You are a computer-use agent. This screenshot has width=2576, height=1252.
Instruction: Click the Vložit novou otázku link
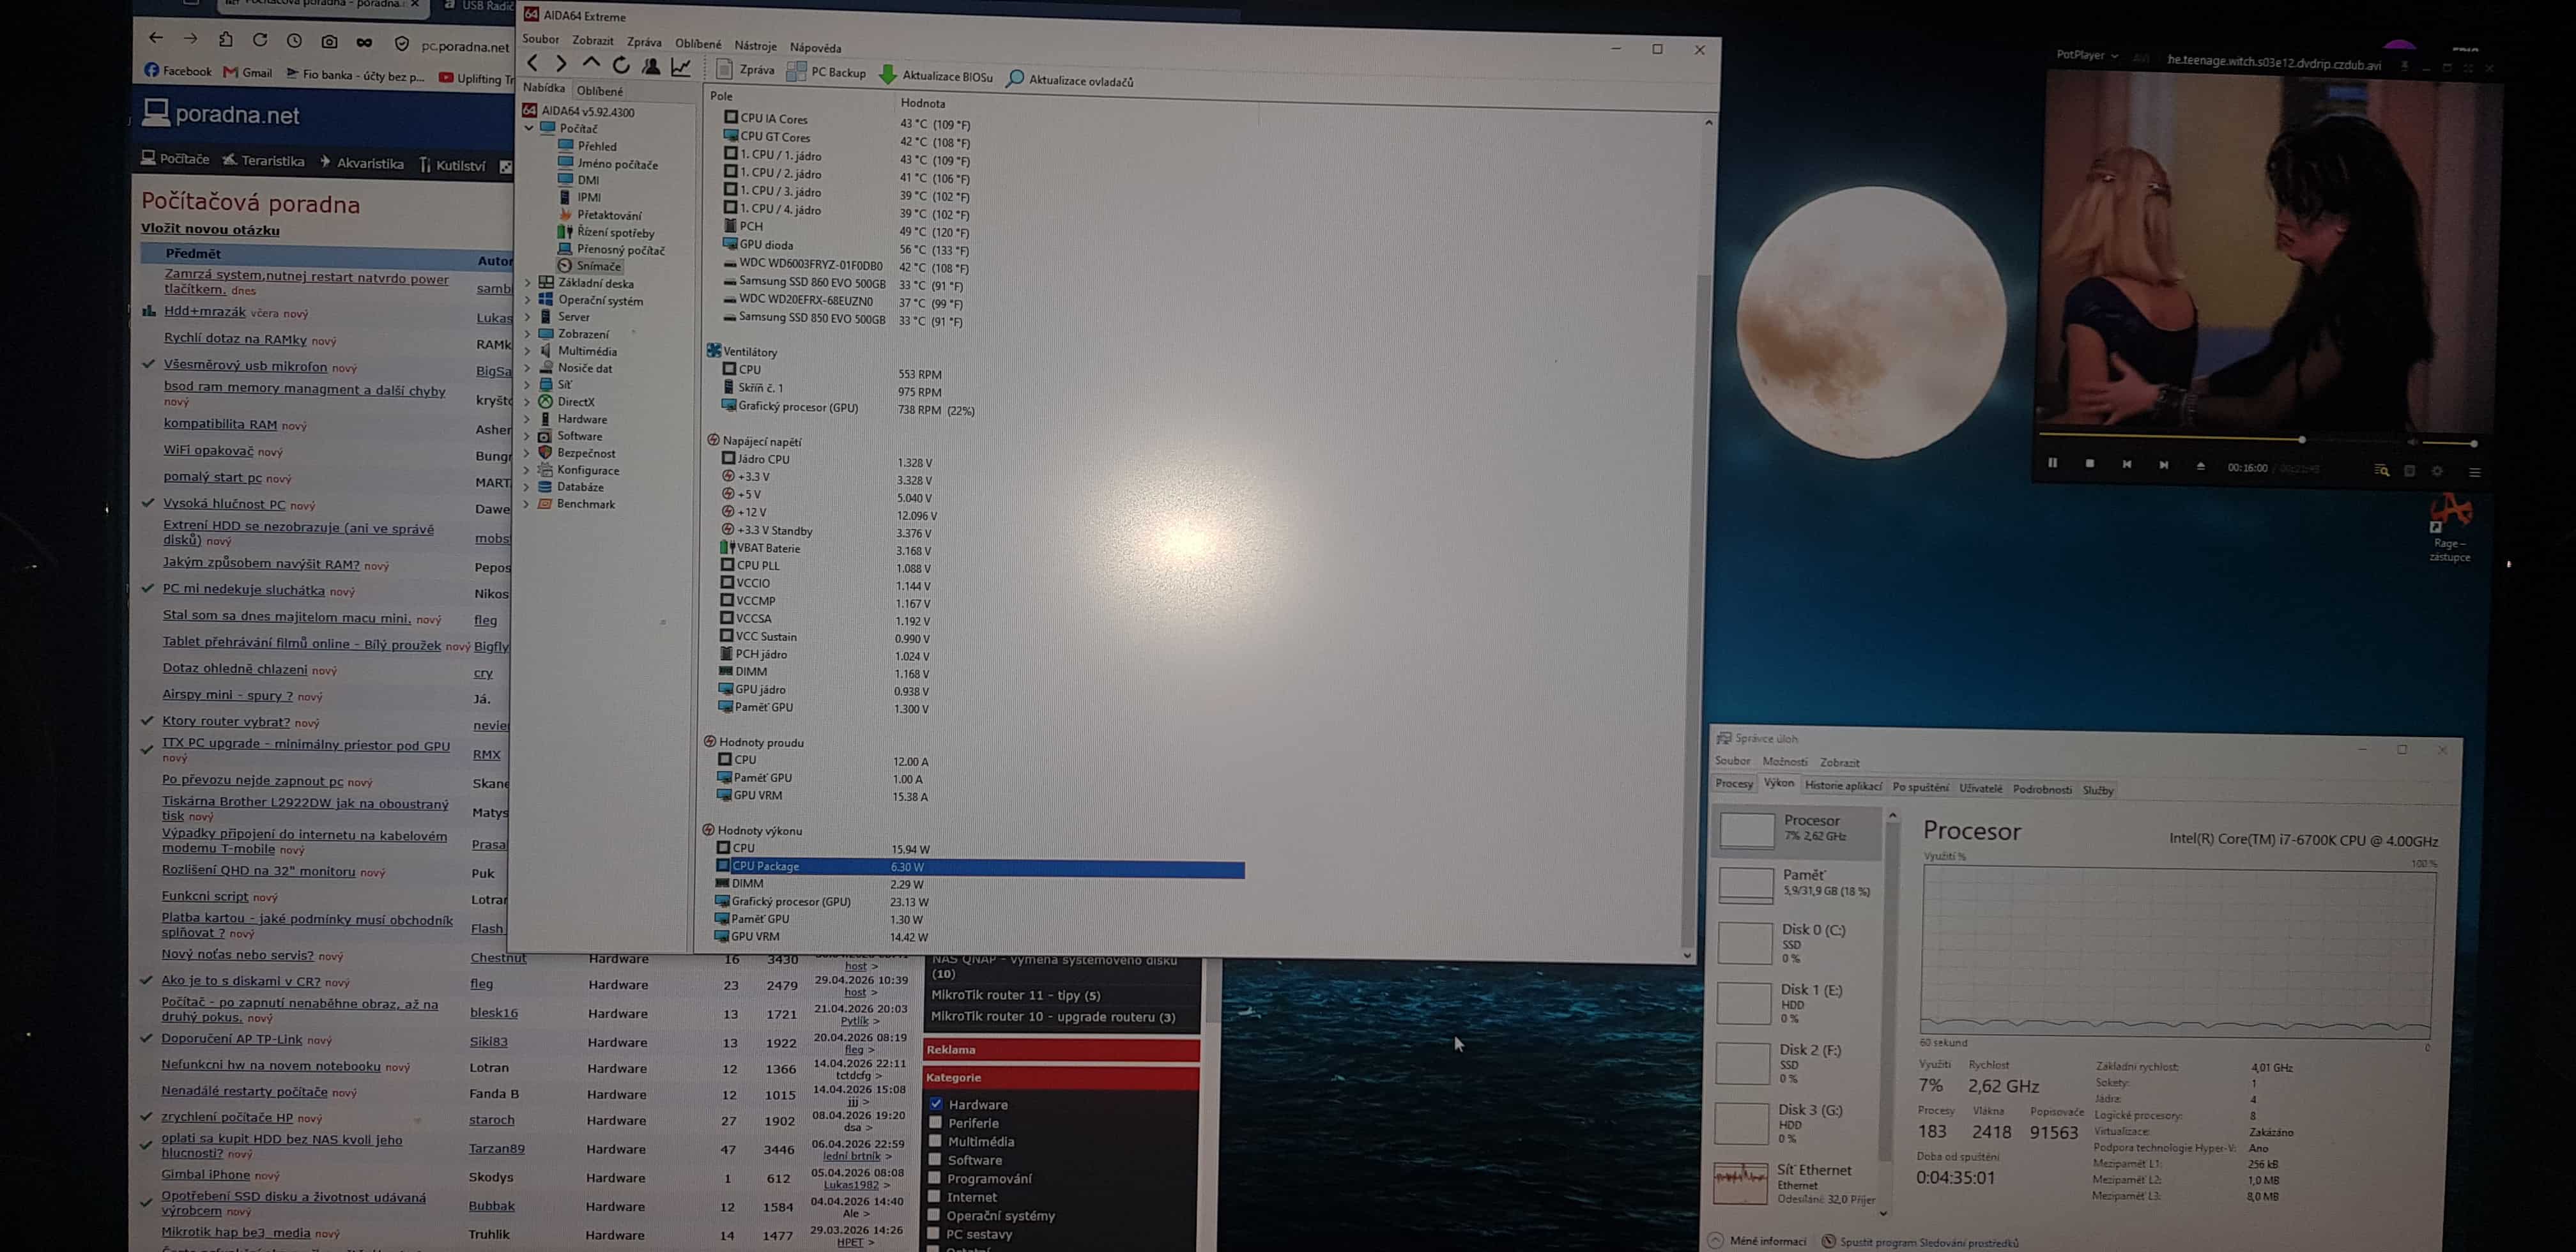(x=210, y=229)
